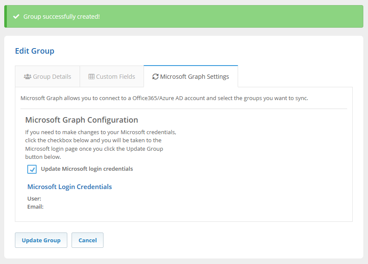This screenshot has width=368, height=264.
Task: Click the sync arrows icon on Microsoft Graph tab
Action: pyautogui.click(x=155, y=77)
